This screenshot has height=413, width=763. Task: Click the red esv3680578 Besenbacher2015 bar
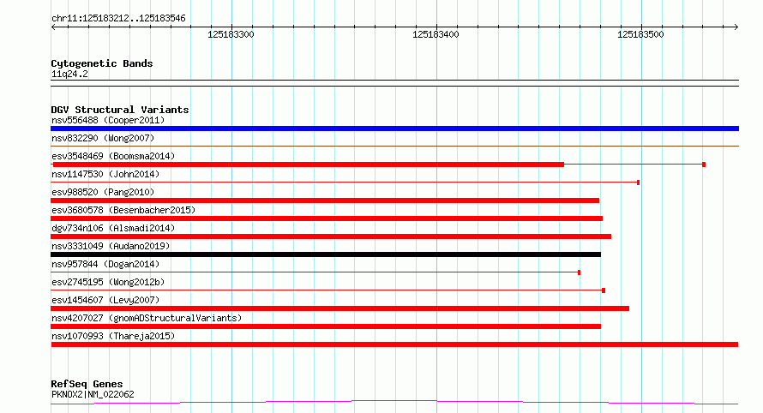327,218
